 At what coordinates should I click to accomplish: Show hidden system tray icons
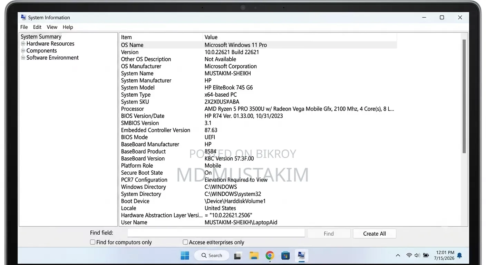click(x=398, y=256)
